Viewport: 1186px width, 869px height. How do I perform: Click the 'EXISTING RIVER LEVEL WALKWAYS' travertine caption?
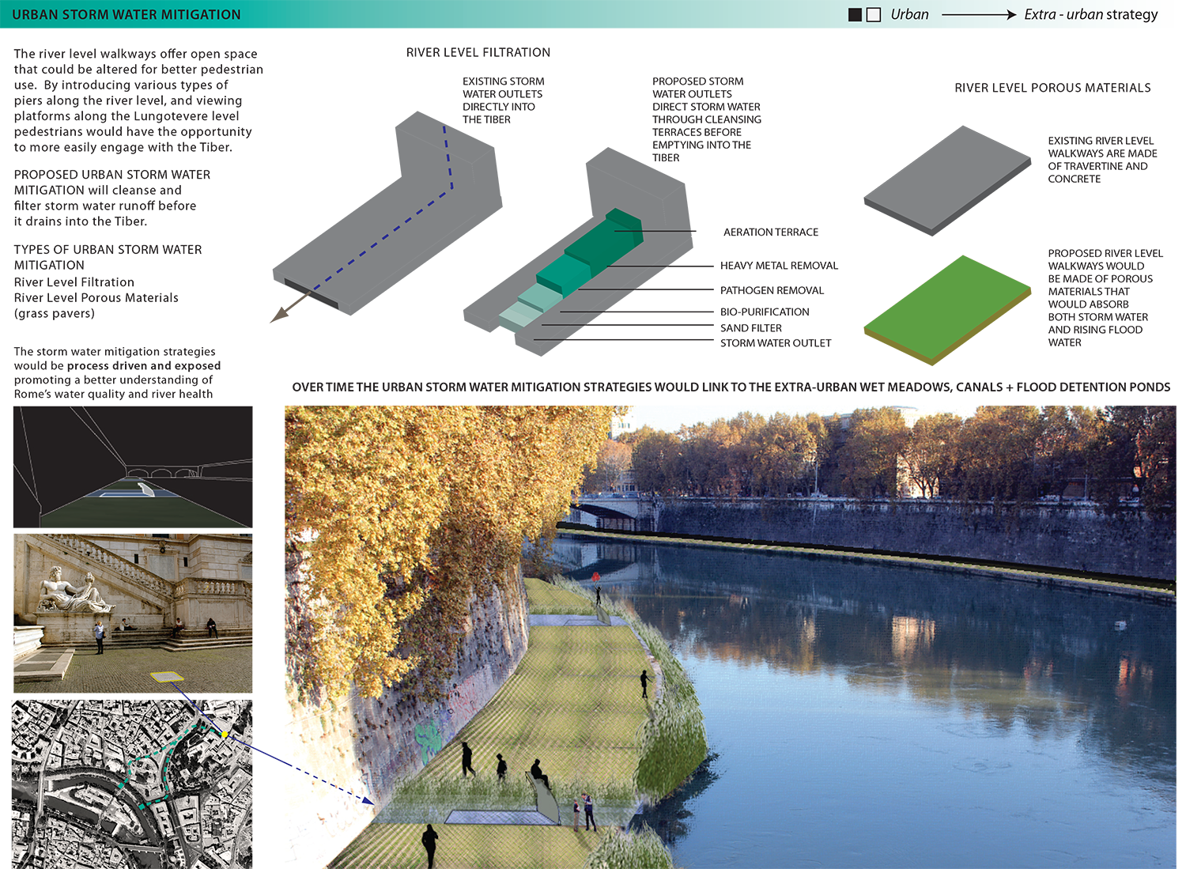click(x=1102, y=160)
